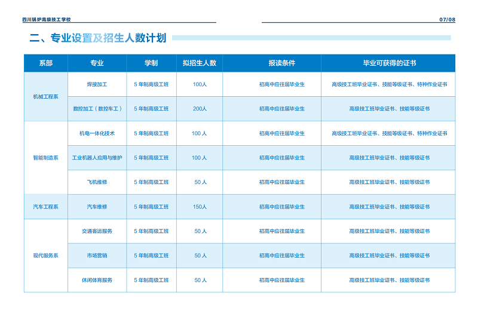Click 5年制高级工班 in the 数控加工 row
The width and height of the screenshot is (478, 324).
click(x=151, y=109)
